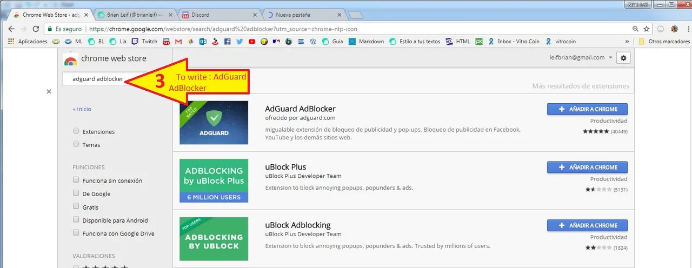This screenshot has height=268, width=692.
Task: Show hidden bookmarks with the chevron
Action: coord(627,41)
